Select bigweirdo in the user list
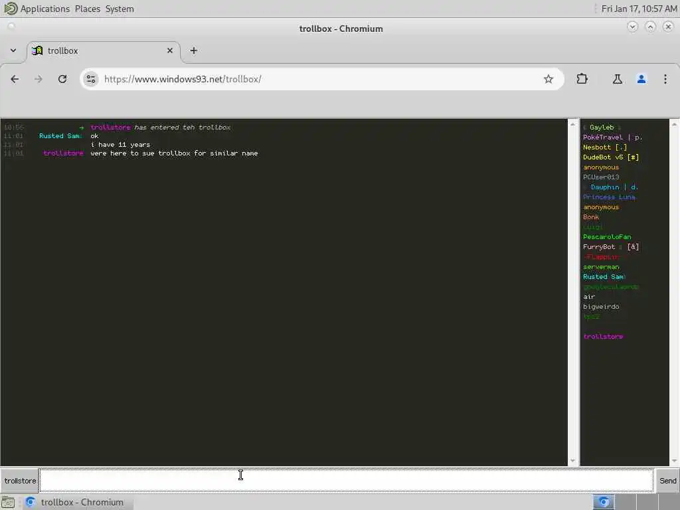 601,307
